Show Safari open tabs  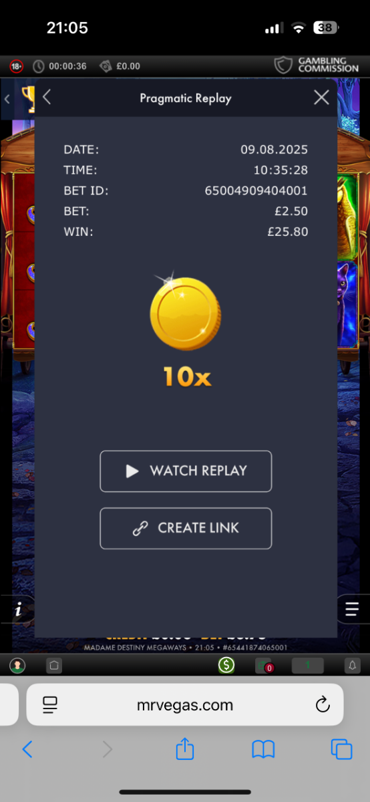coord(341,750)
